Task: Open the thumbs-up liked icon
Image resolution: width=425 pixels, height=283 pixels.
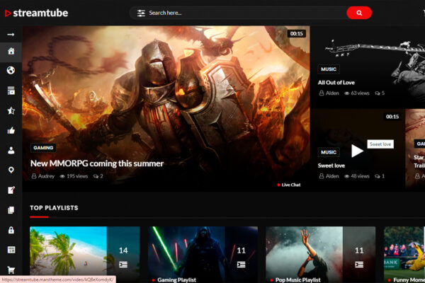Action: [x=11, y=130]
